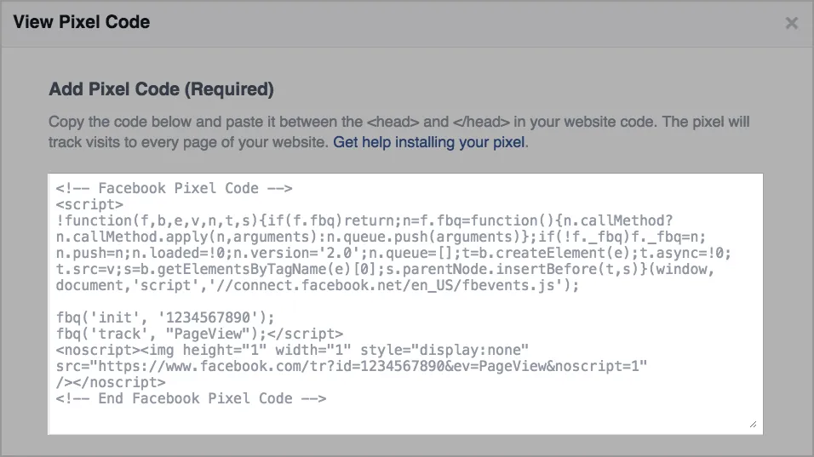Click the src facebook.com/tr URL line

pyautogui.click(x=352, y=366)
